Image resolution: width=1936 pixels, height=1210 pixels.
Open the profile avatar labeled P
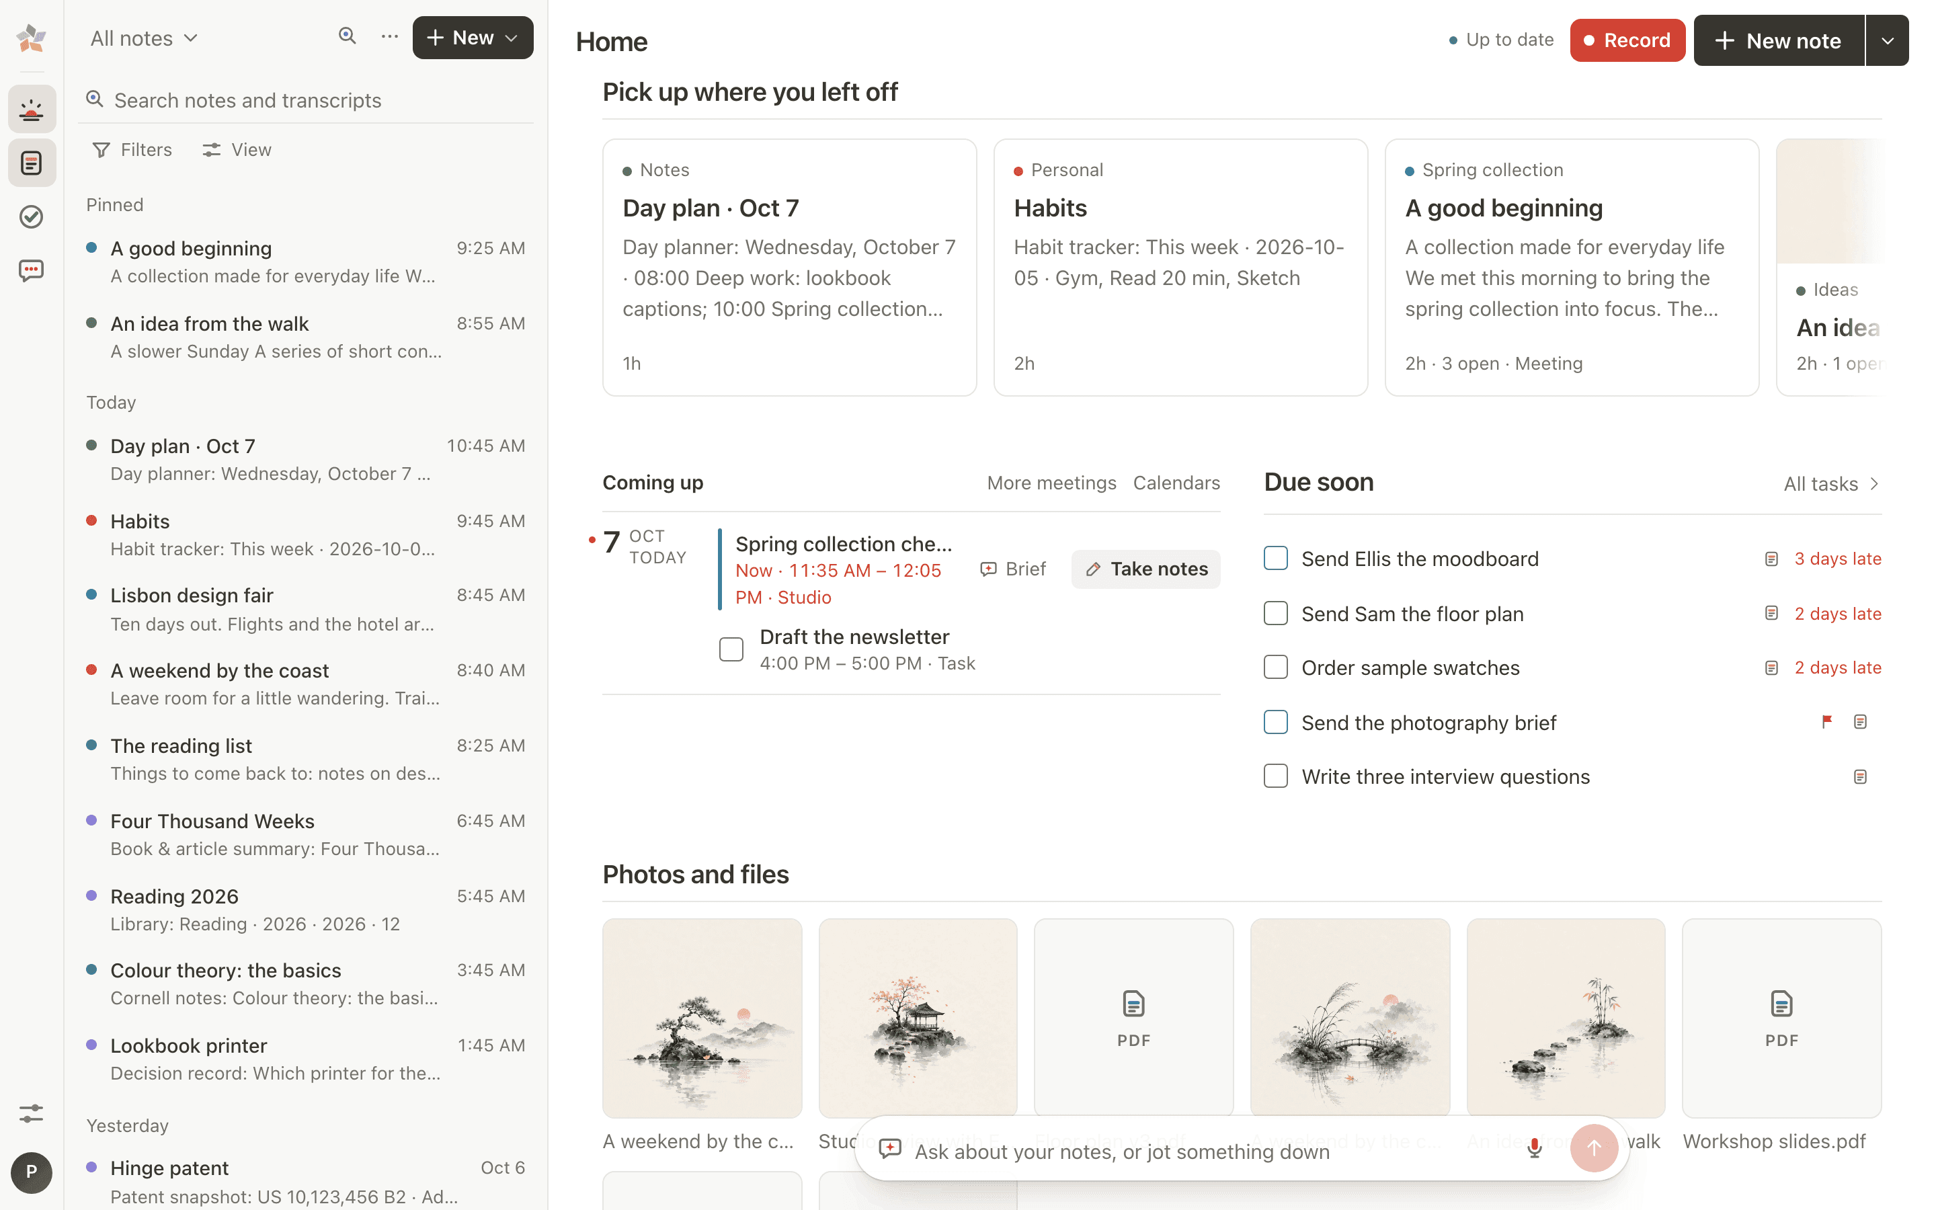point(31,1172)
